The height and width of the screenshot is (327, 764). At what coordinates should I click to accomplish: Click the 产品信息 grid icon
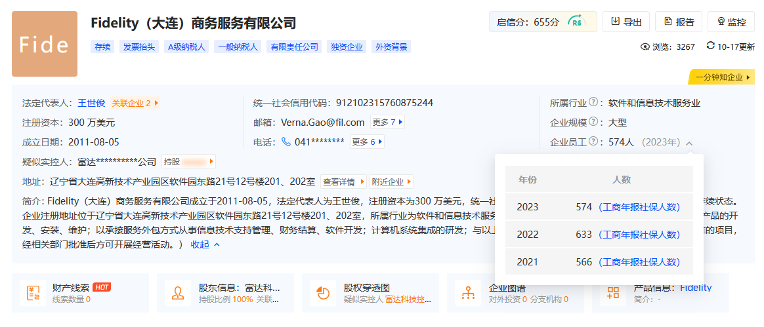point(613,293)
